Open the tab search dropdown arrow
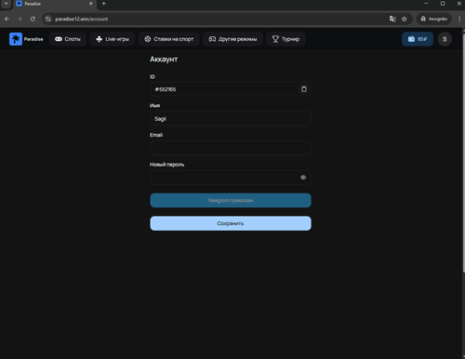465x359 pixels. pyautogui.click(x=6, y=4)
